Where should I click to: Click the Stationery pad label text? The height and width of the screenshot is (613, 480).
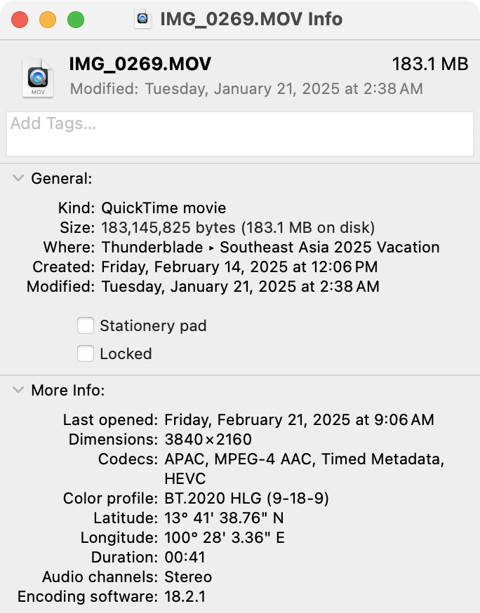tap(154, 325)
